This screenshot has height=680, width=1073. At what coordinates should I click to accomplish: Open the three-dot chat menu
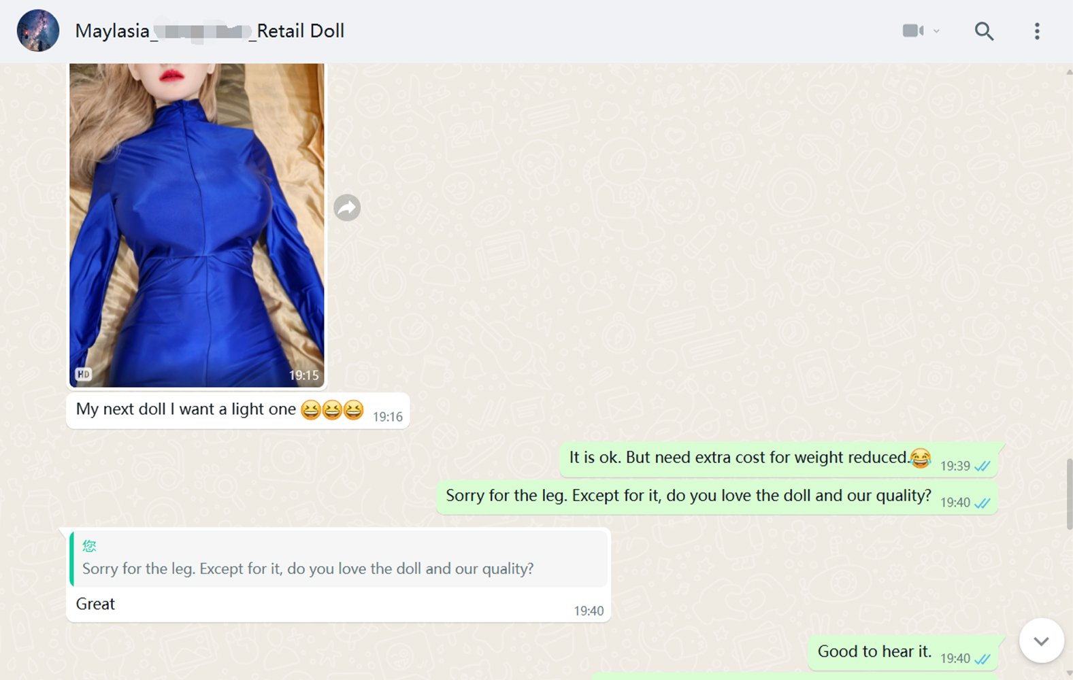[x=1037, y=31]
